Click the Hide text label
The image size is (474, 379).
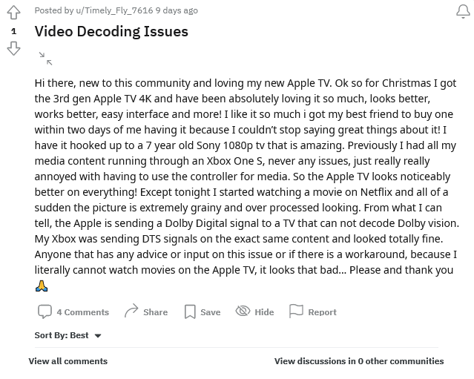[264, 312]
